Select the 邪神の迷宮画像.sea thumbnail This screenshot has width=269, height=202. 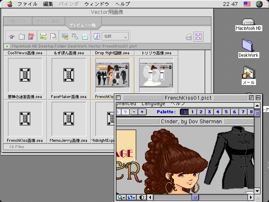coord(25,75)
